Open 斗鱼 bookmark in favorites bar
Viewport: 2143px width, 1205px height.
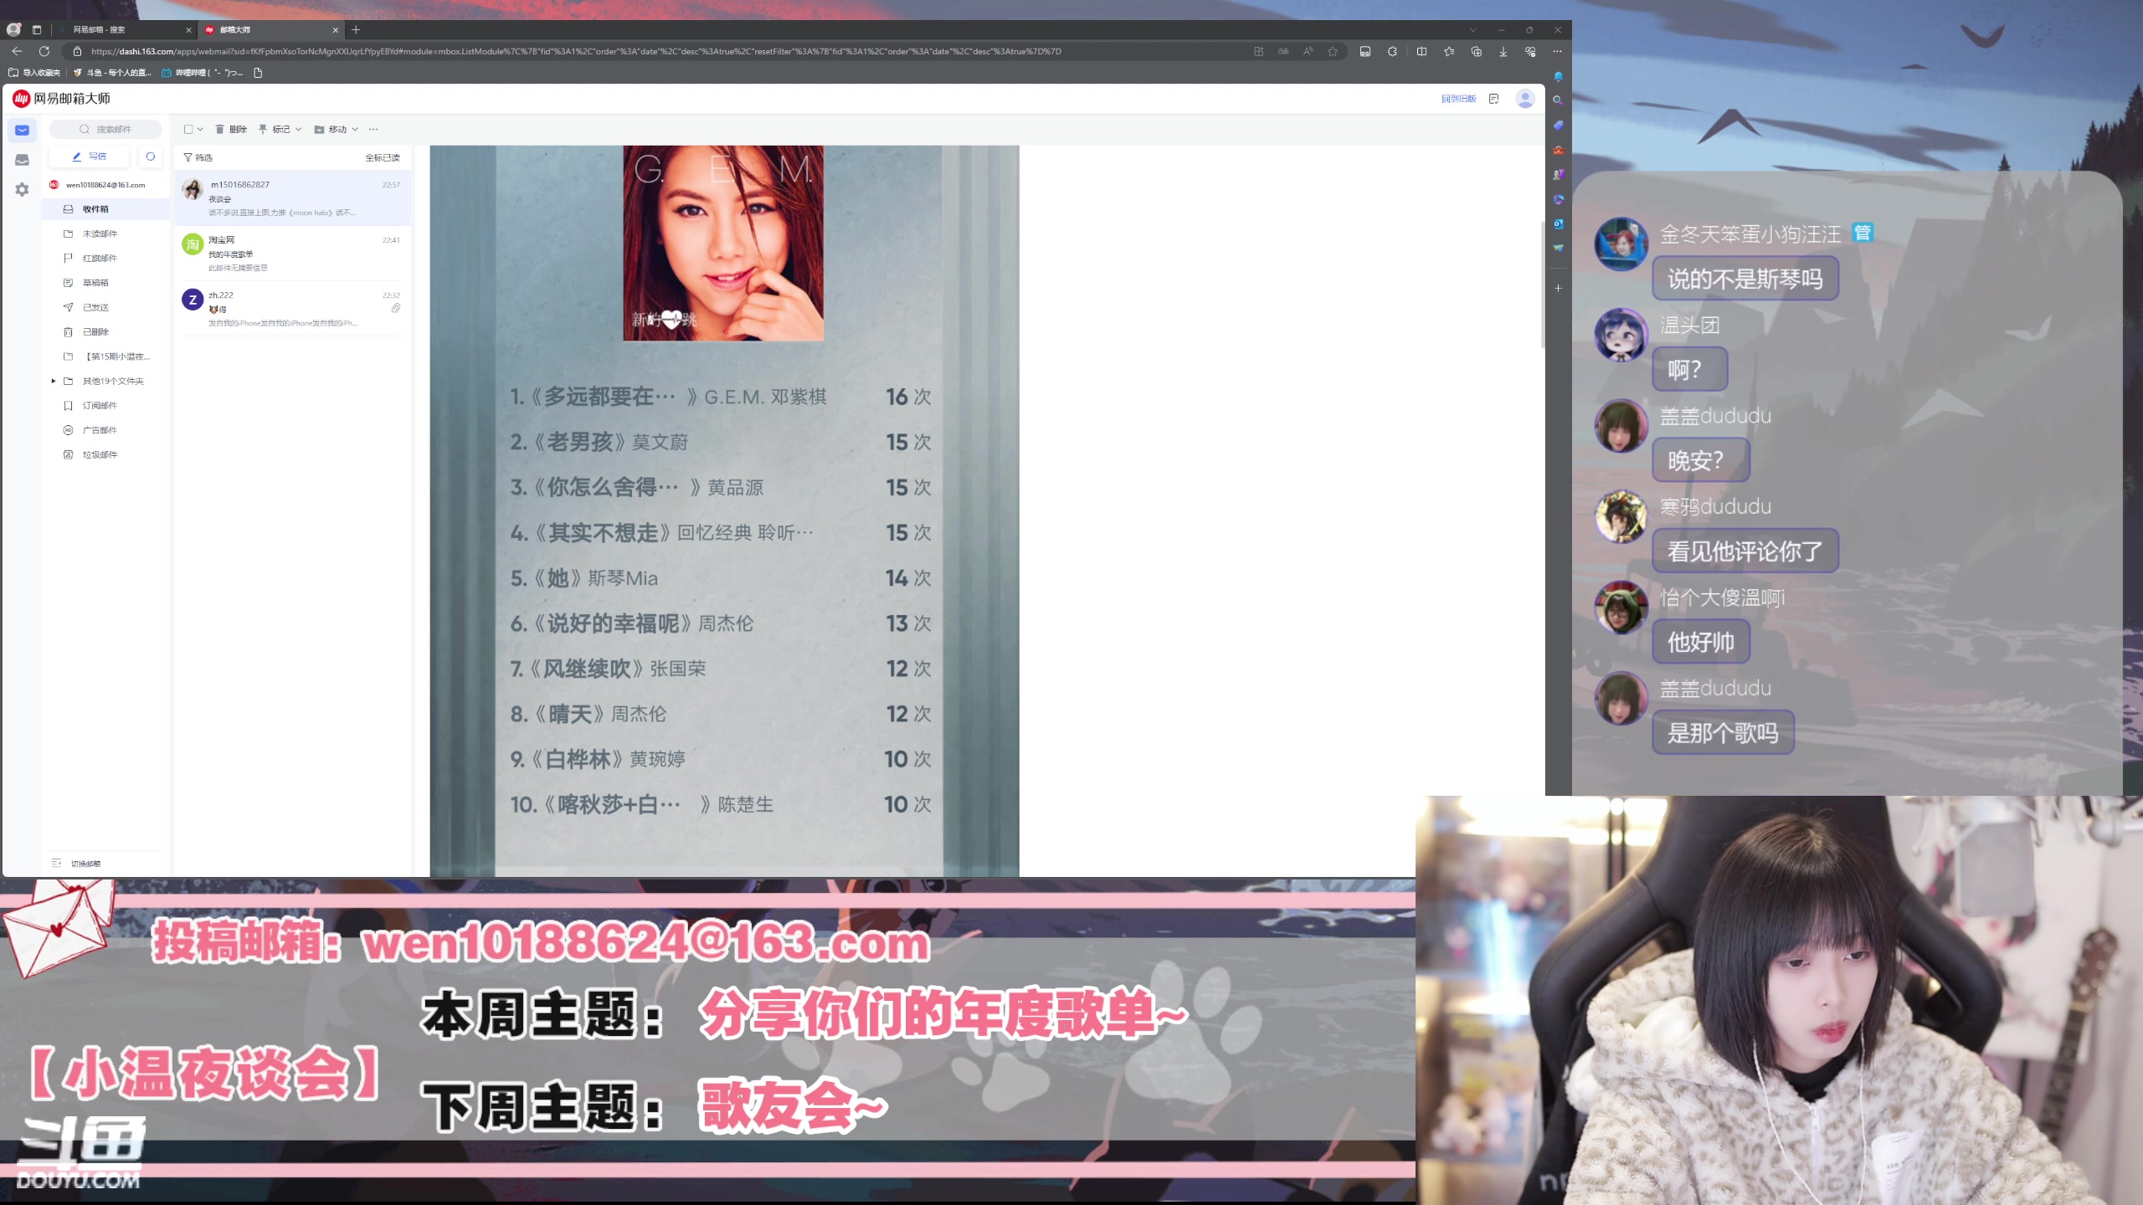pyautogui.click(x=112, y=73)
